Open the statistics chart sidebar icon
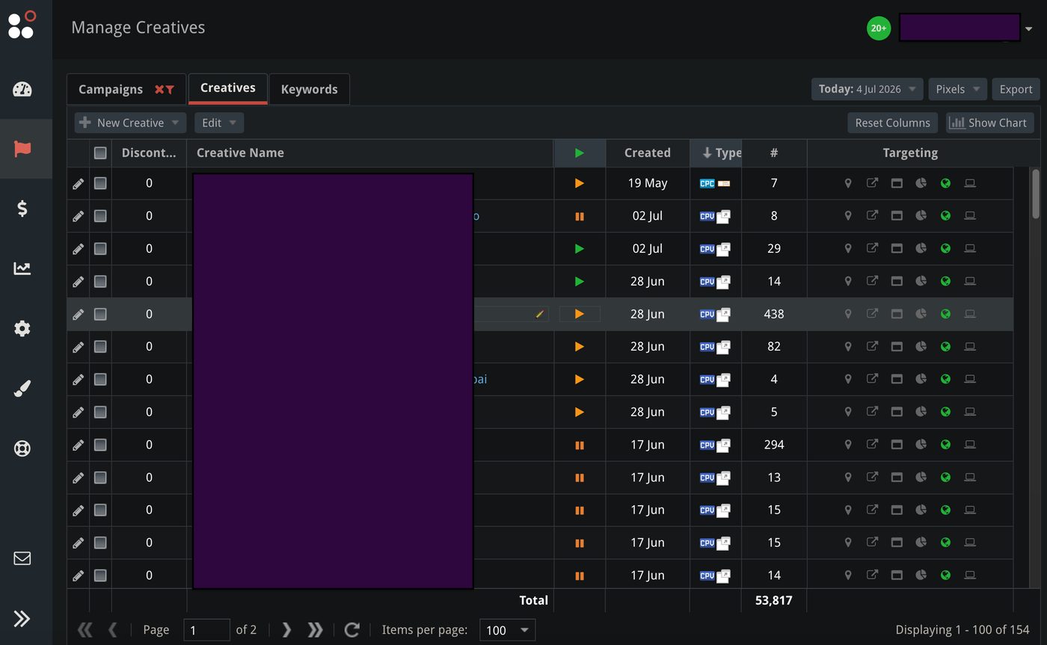 pos(22,268)
